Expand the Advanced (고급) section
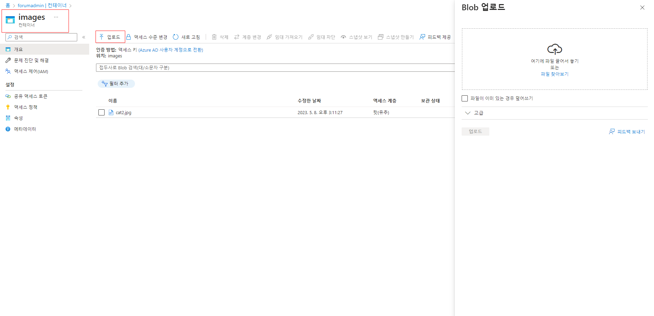 (468, 113)
